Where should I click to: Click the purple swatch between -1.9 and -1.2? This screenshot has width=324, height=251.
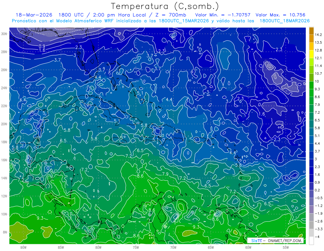(x=311, y=209)
